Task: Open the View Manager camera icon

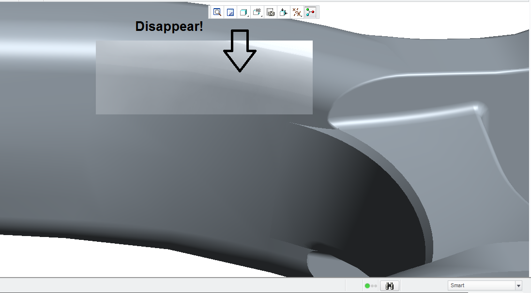Action: pyautogui.click(x=270, y=13)
